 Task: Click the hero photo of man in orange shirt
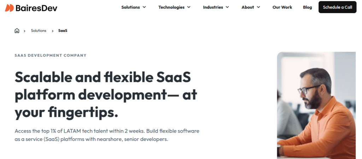[316, 105]
